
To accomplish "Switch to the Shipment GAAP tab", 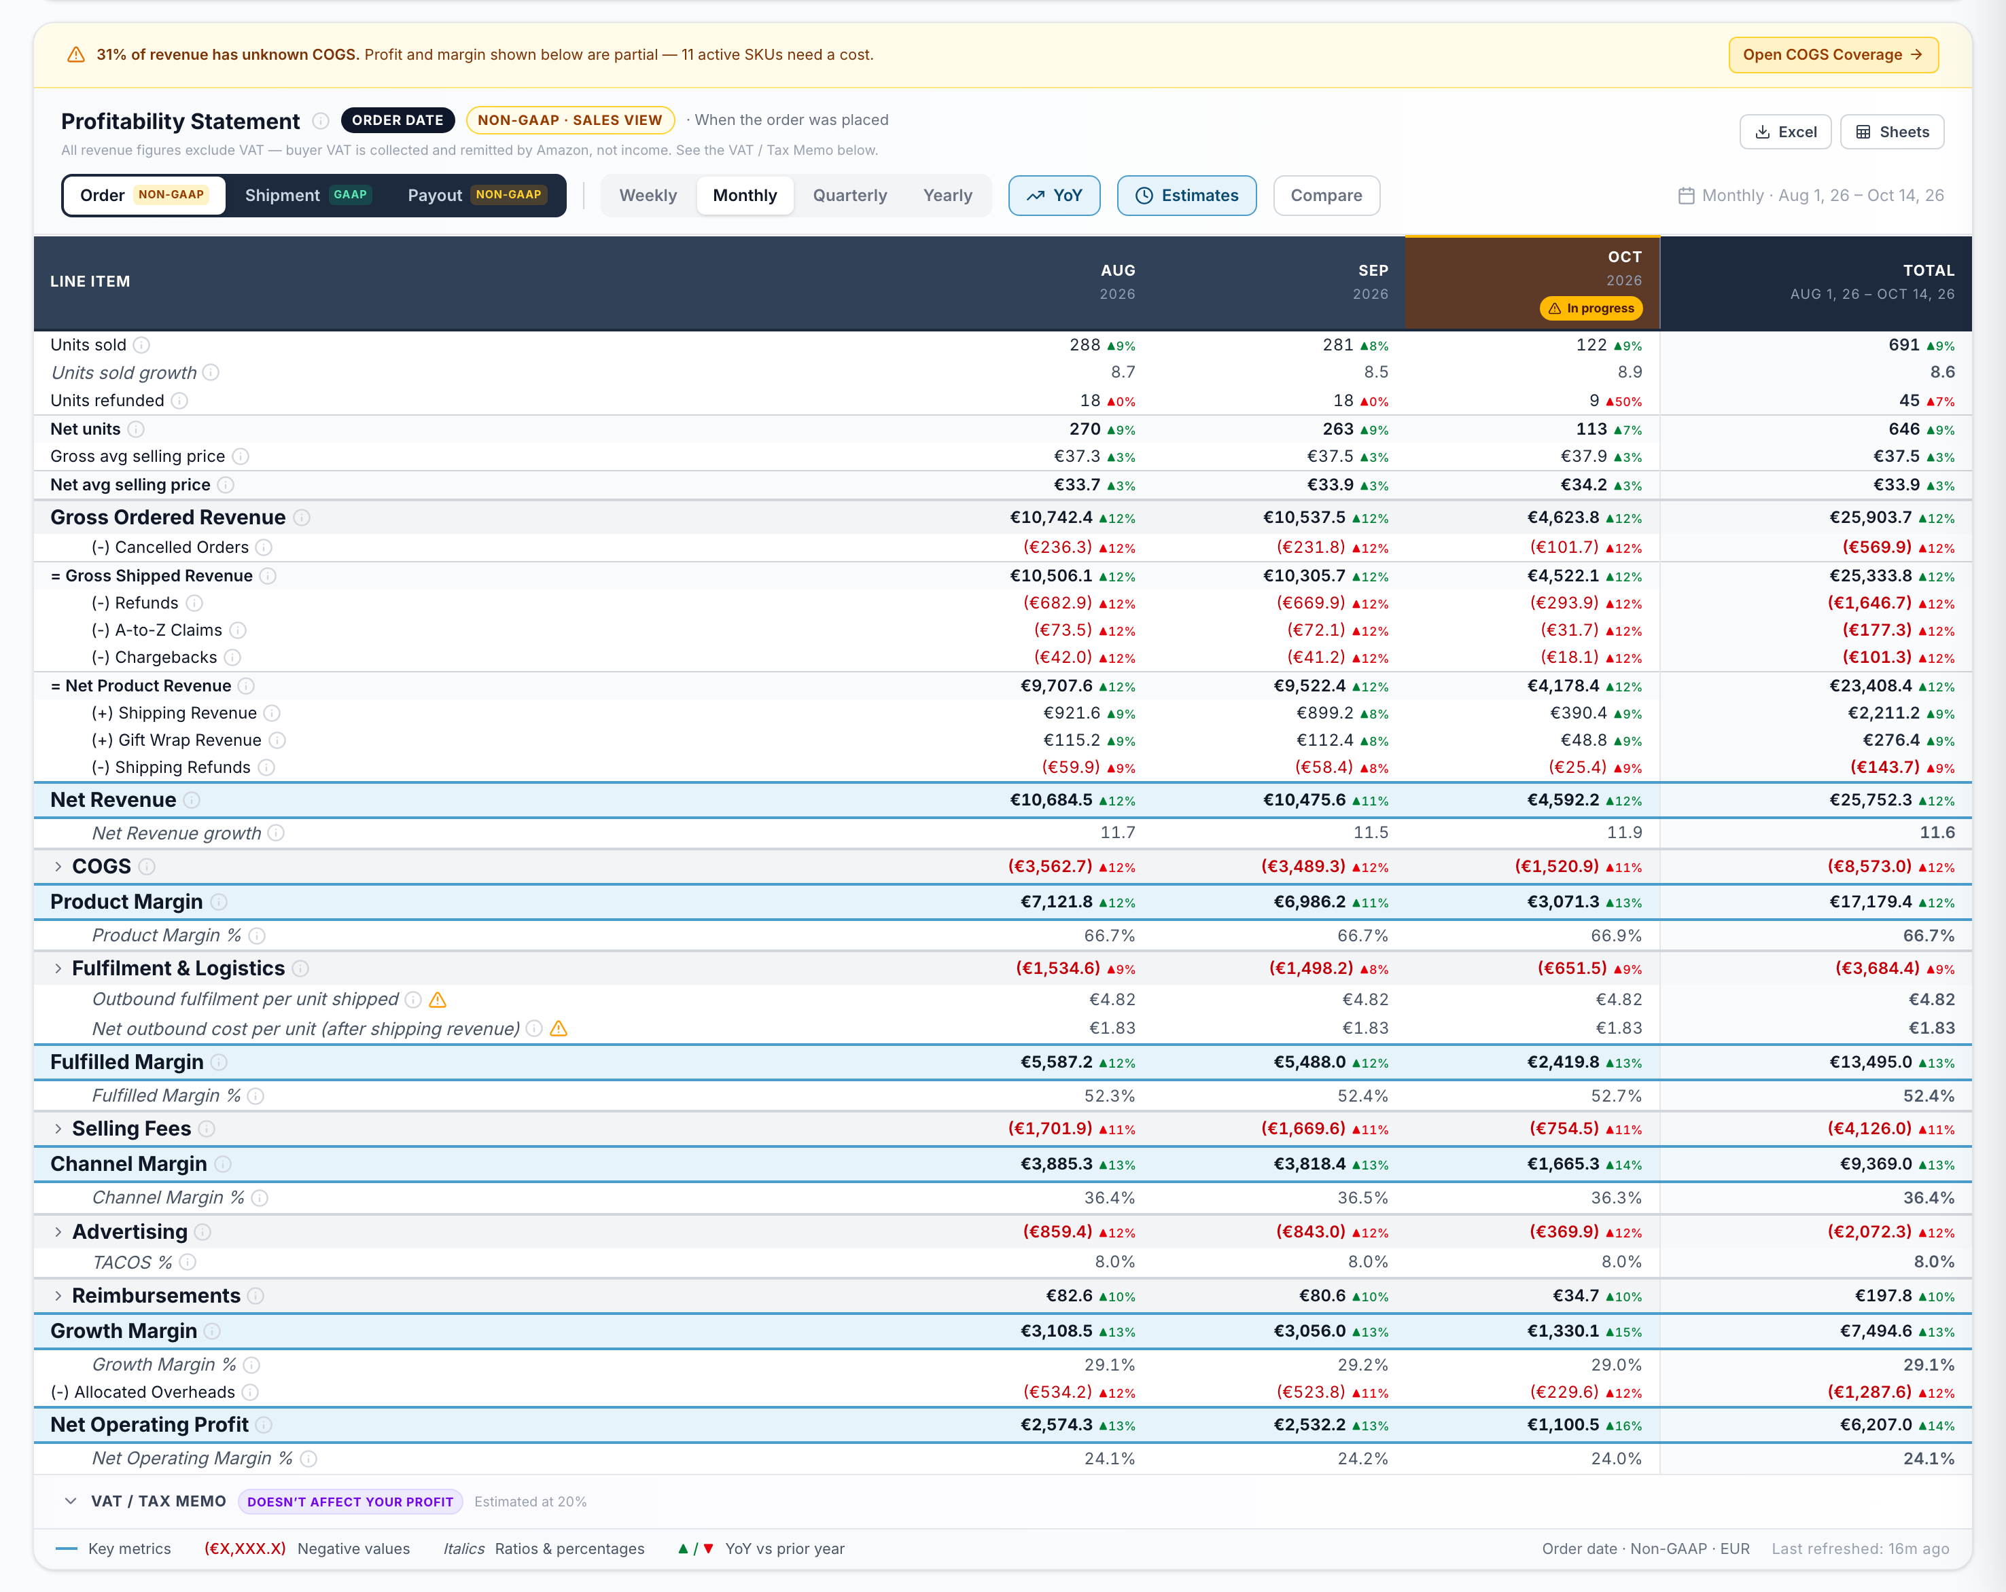I will click(308, 196).
